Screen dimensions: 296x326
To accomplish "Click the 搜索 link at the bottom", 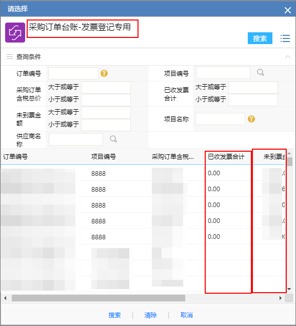I will pyautogui.click(x=114, y=315).
